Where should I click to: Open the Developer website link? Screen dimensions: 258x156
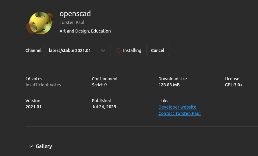point(177,107)
